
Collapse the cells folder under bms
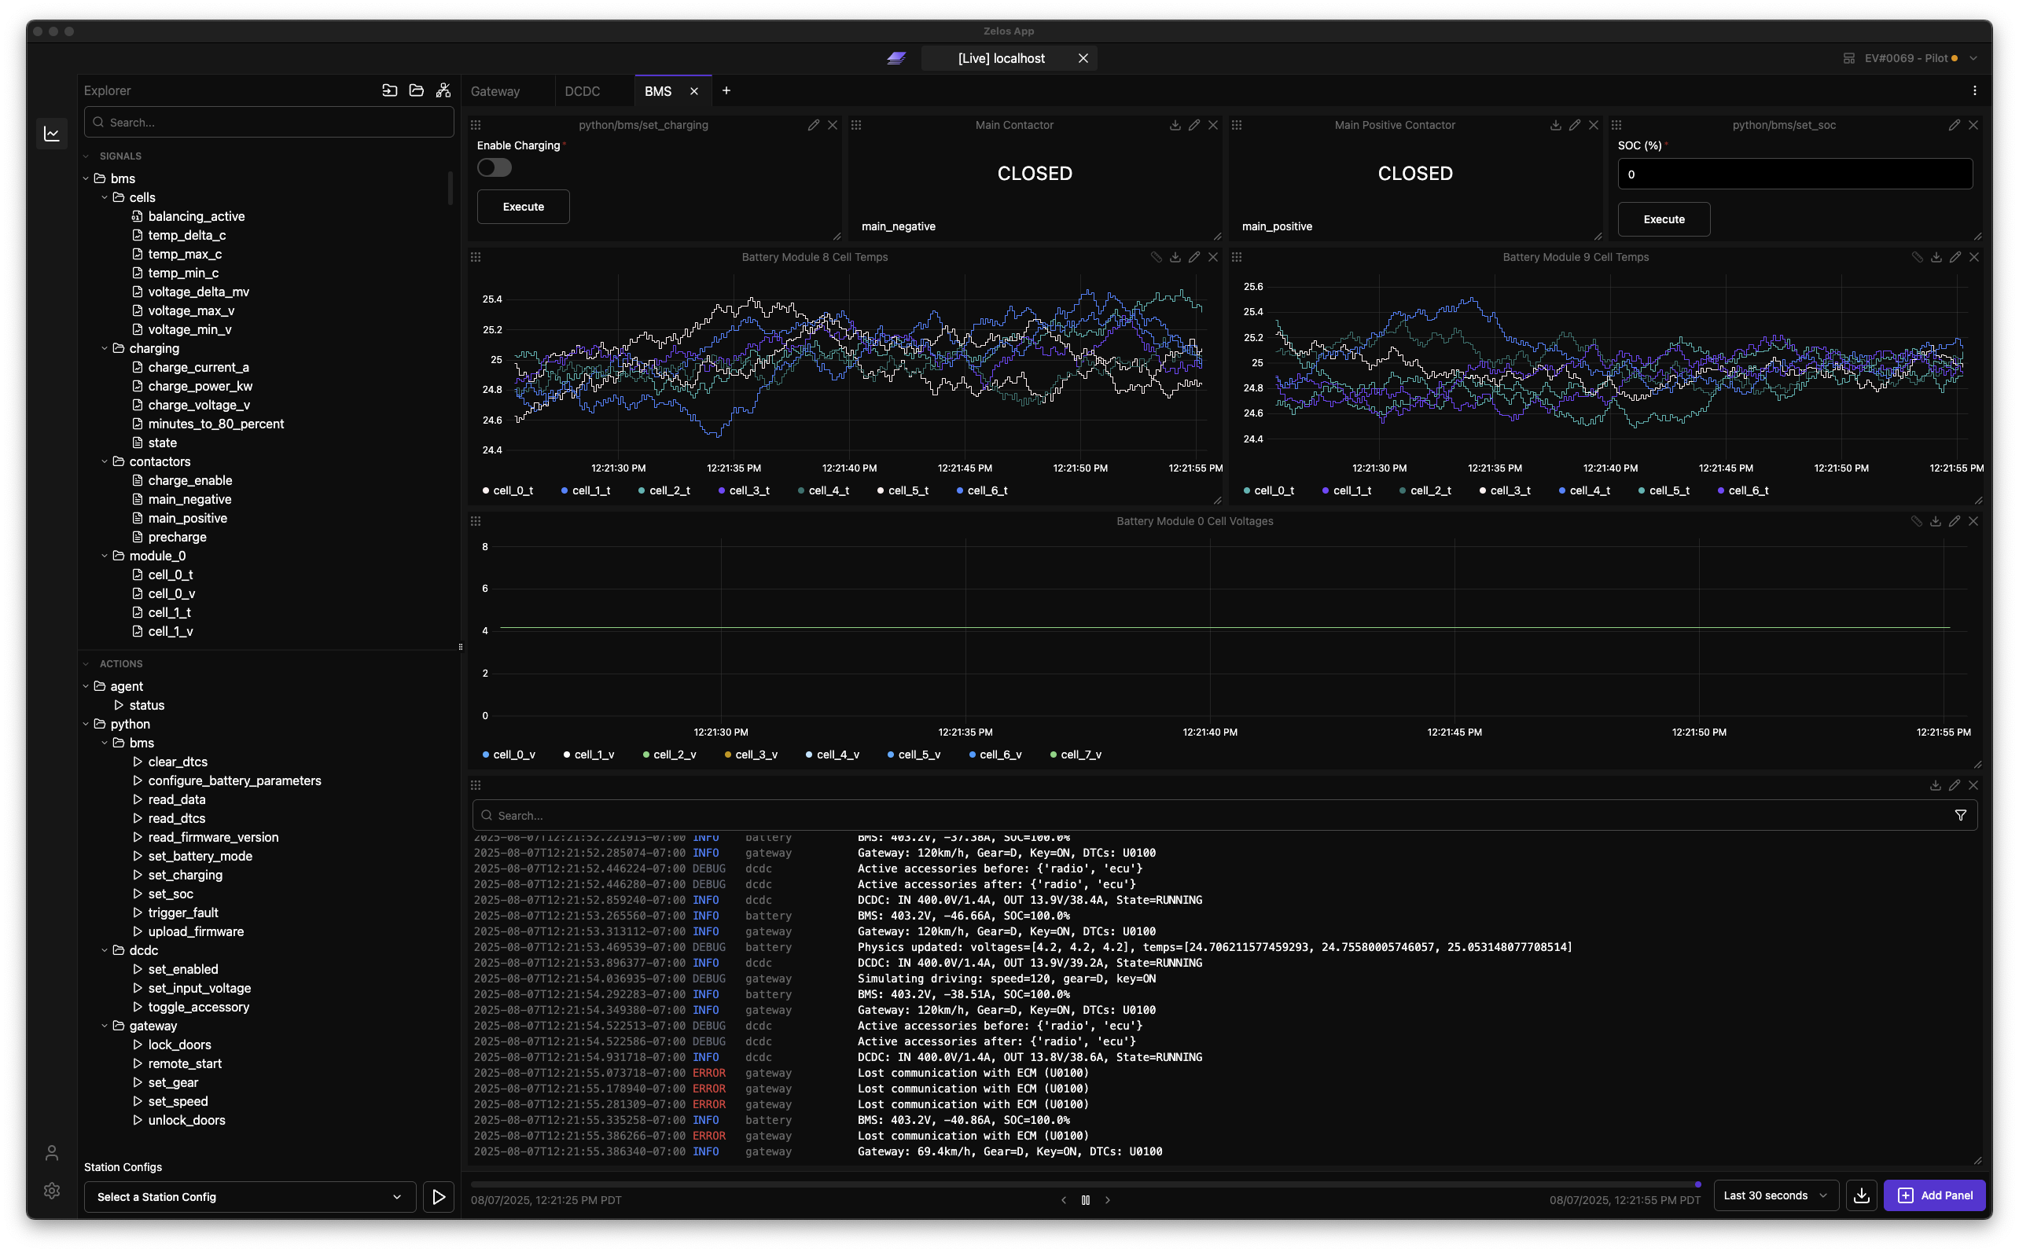(x=105, y=197)
